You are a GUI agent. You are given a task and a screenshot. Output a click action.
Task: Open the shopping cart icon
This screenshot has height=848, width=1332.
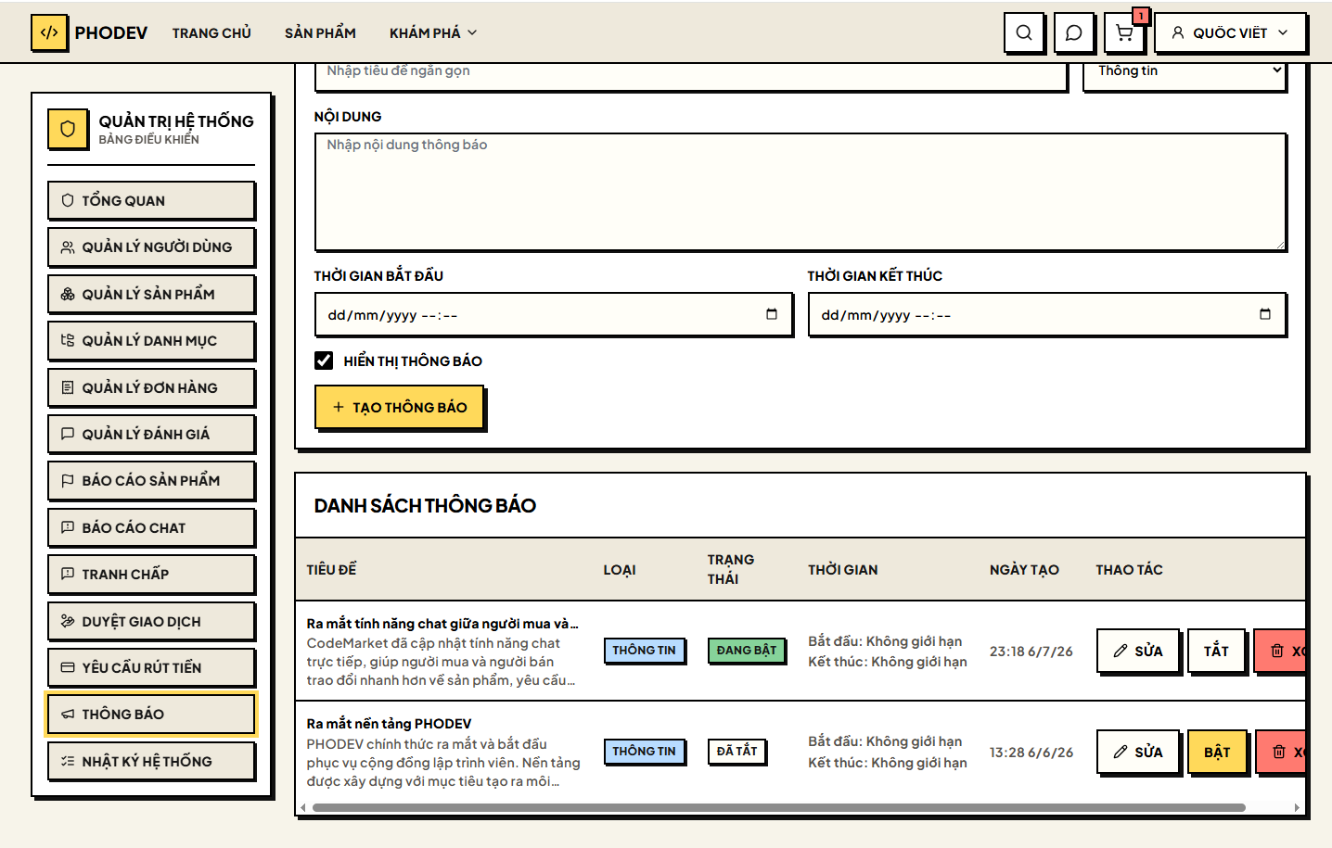coord(1124,32)
